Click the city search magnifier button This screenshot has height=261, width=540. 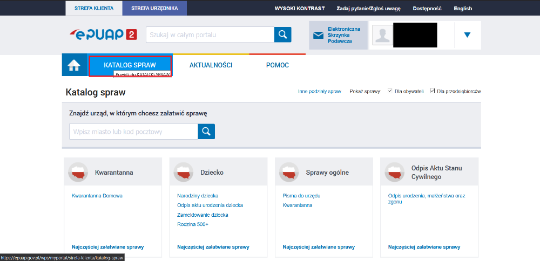[206, 132]
